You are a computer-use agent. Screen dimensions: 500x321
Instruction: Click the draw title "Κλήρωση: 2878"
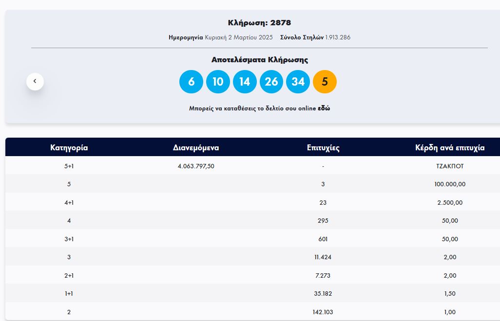[x=259, y=23]
